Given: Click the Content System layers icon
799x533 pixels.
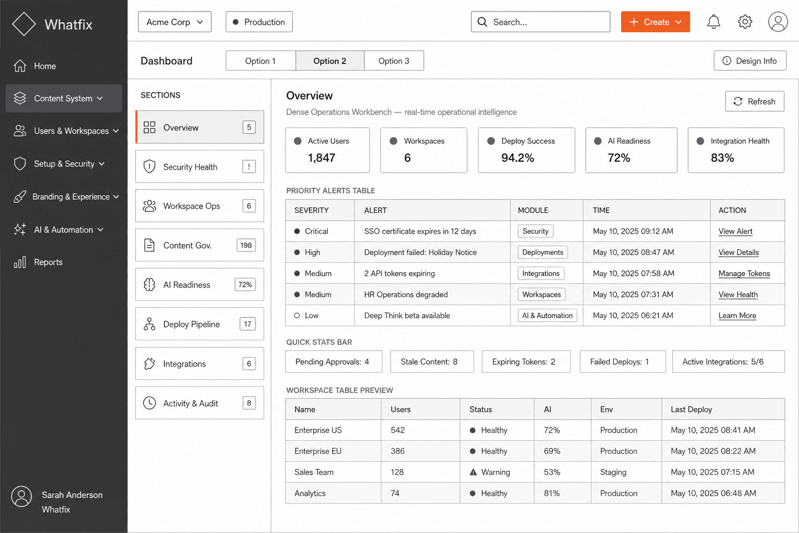Looking at the screenshot, I should (20, 98).
